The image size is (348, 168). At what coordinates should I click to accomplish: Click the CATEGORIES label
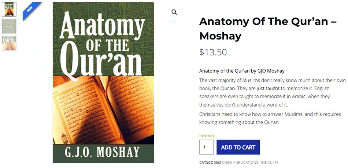coord(210,163)
